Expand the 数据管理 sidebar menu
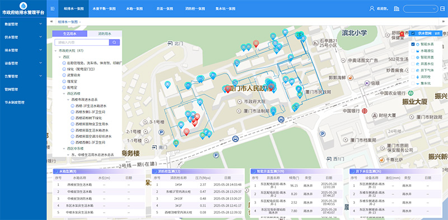The width and height of the screenshot is (448, 220). tap(23, 24)
